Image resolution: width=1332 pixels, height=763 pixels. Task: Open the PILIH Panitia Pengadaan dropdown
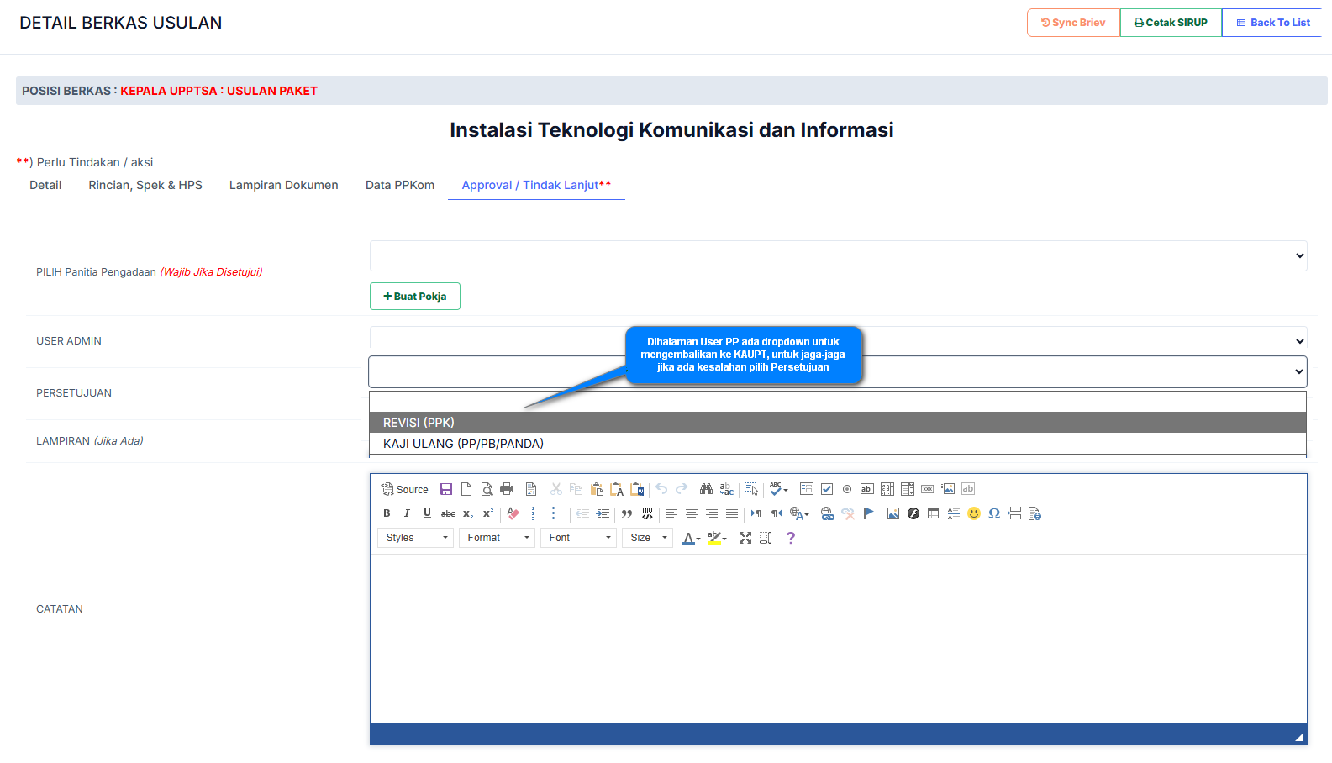pos(838,255)
